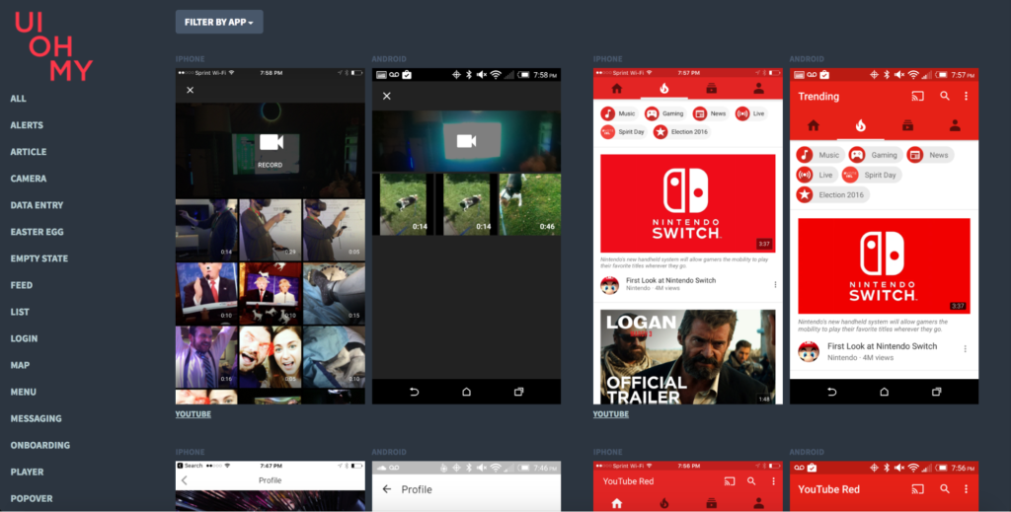Select the MESSAGING category in sidebar
Screen dimensions: 1011x512
[x=36, y=418]
